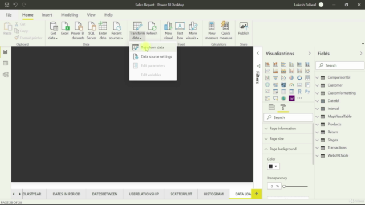Pick the Scatter chart visual icon
365x205 pixels.
283,78
